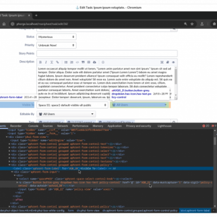Click the Bold formatting icon
Viewport: 217px width, 217px height.
coord(40,62)
